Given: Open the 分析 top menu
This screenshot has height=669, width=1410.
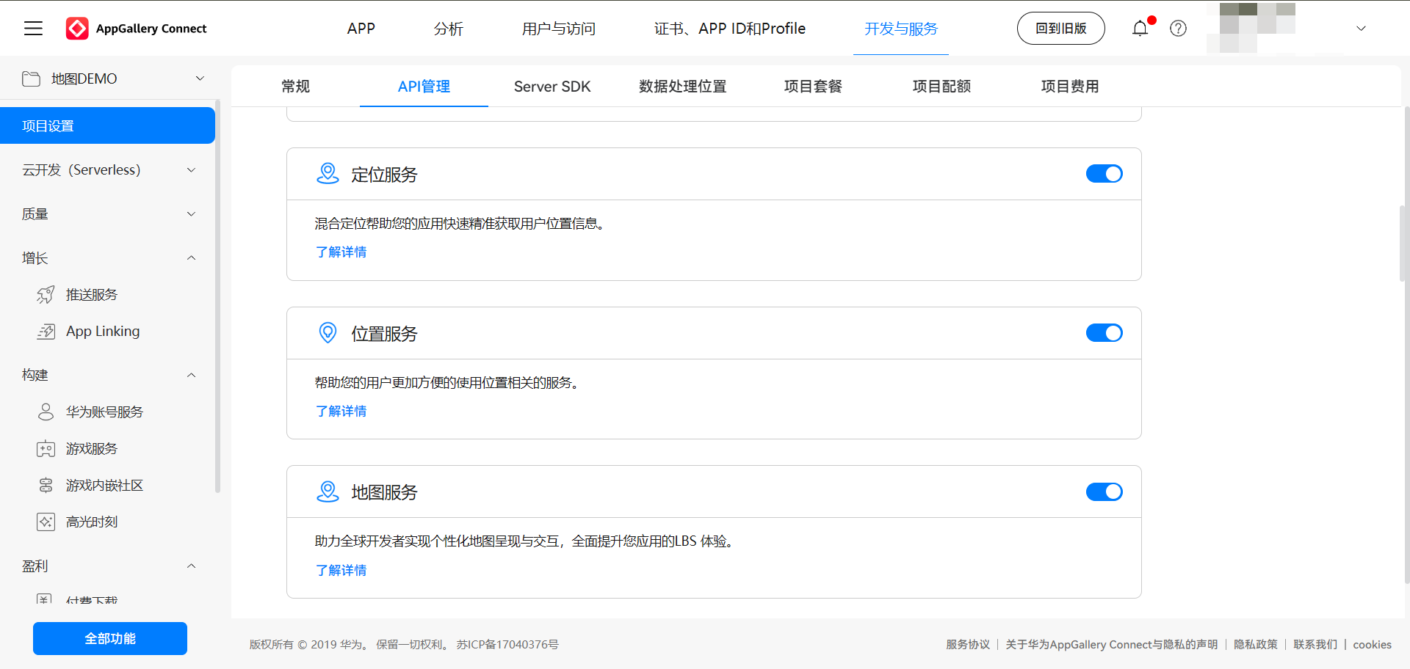Looking at the screenshot, I should click(x=449, y=29).
